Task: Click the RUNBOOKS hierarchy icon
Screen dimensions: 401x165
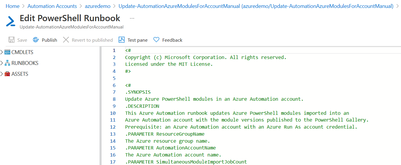Action: coord(7,63)
